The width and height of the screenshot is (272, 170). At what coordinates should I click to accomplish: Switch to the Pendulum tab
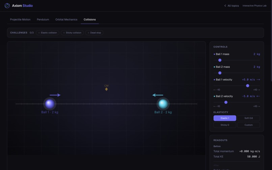pyautogui.click(x=43, y=20)
